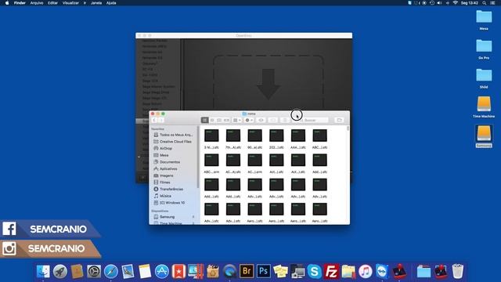The width and height of the screenshot is (501, 282).
Task: Switch Finder to list view
Action: coord(212,120)
